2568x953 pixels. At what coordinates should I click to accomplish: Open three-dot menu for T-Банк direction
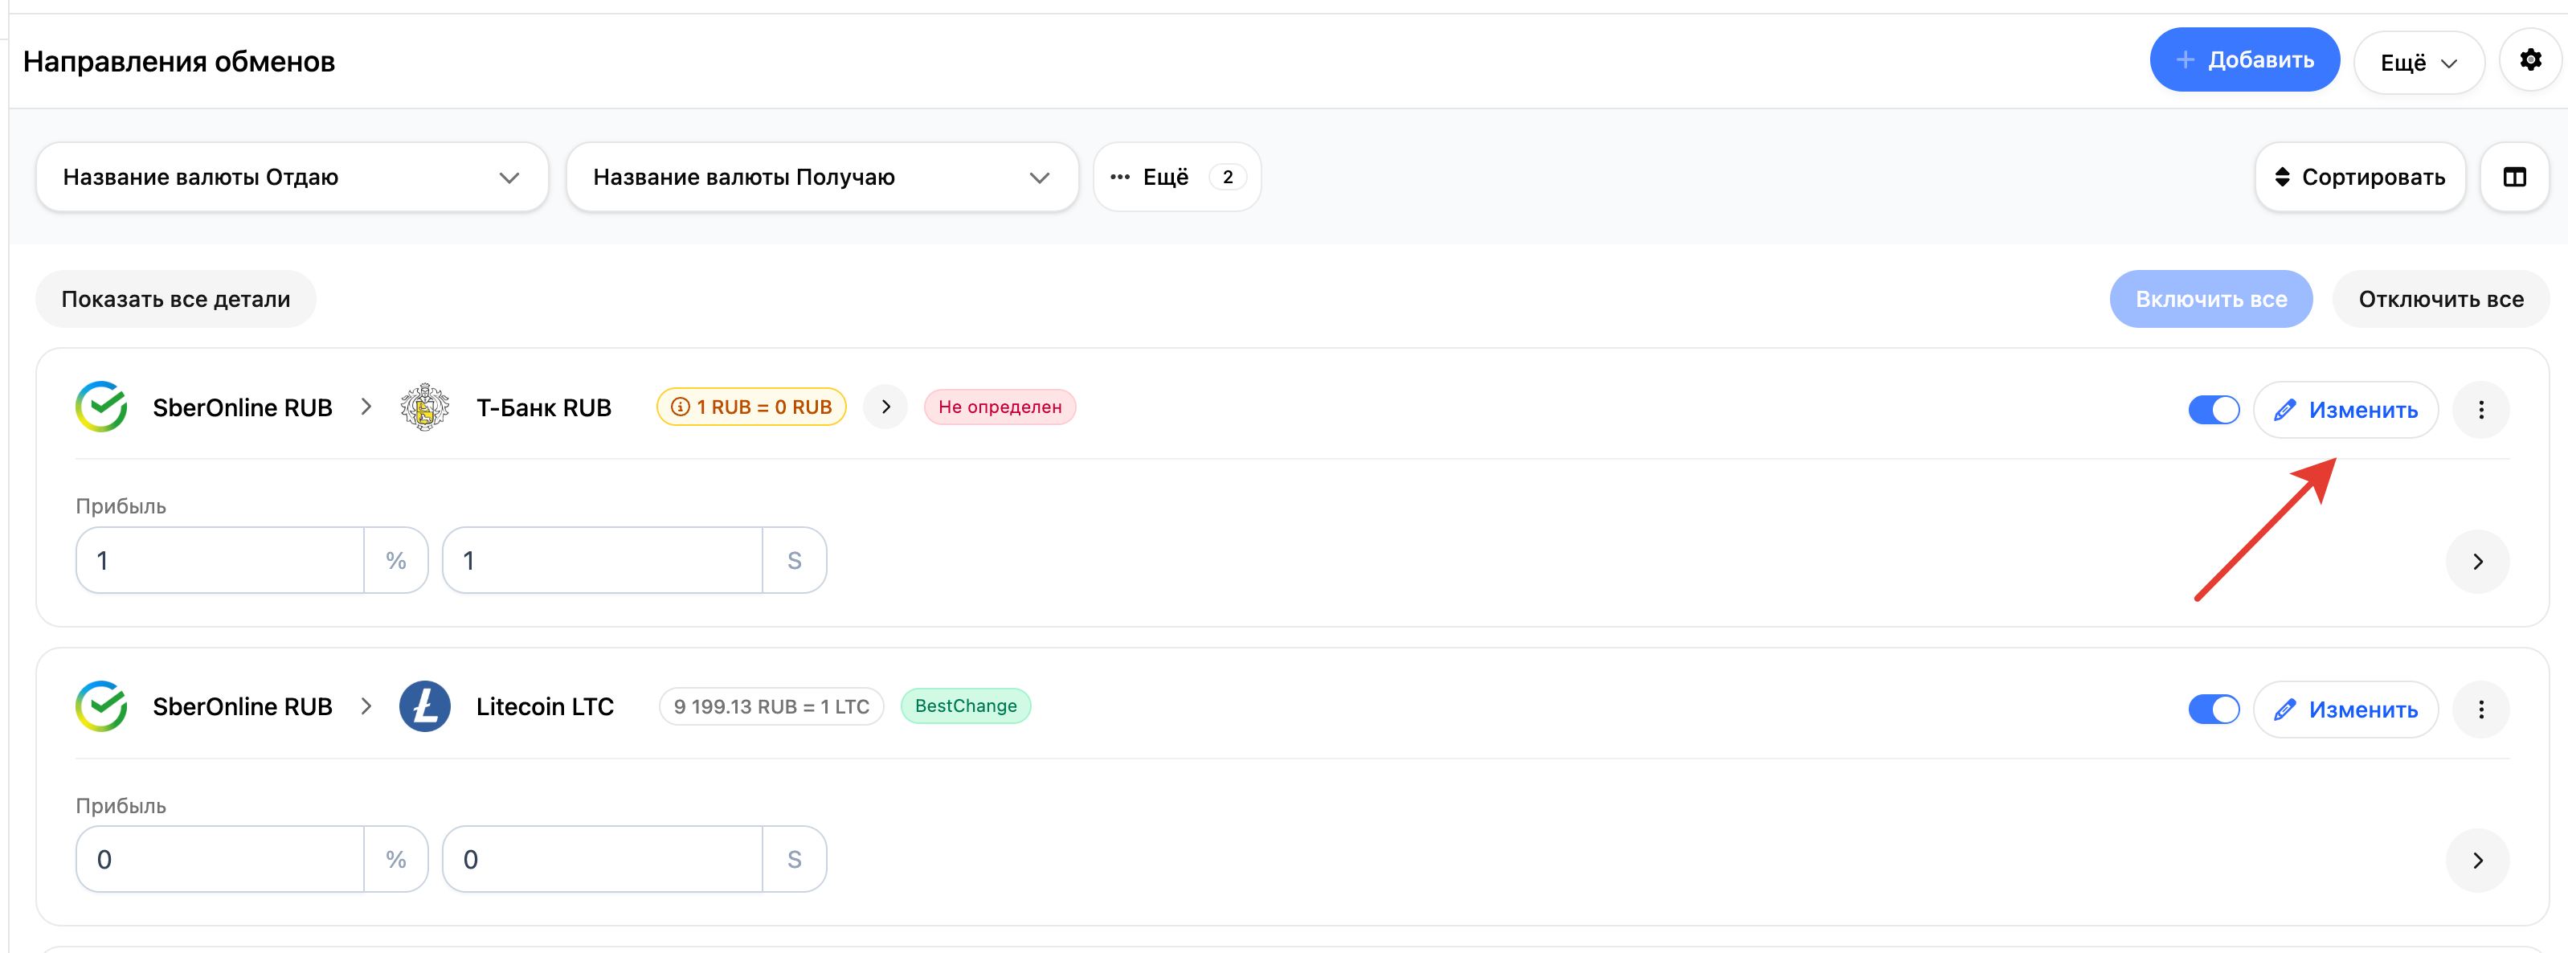(x=2480, y=410)
